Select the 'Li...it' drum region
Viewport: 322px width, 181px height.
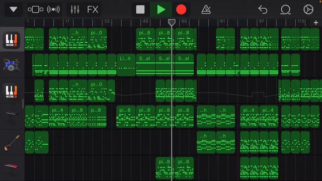click(x=126, y=65)
